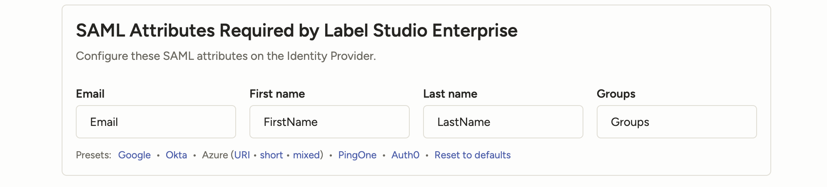Click the Presets label text

pyautogui.click(x=93, y=155)
